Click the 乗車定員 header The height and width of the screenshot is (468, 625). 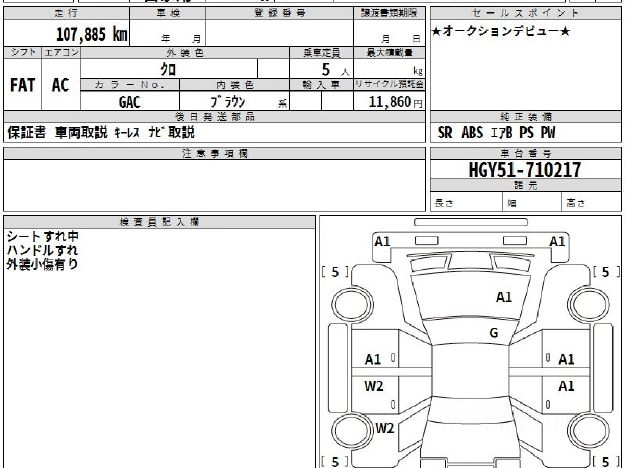[x=321, y=53]
